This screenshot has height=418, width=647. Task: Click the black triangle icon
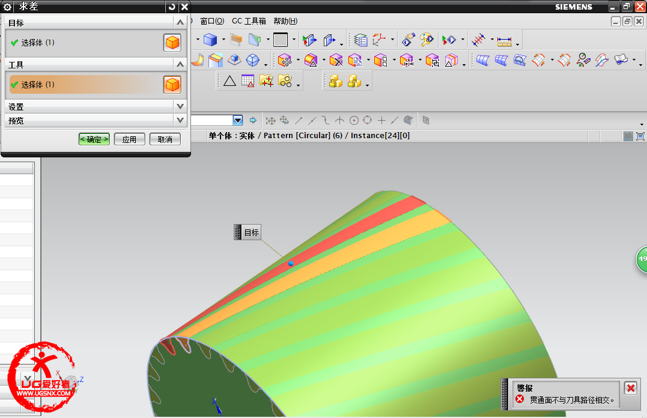(x=230, y=81)
